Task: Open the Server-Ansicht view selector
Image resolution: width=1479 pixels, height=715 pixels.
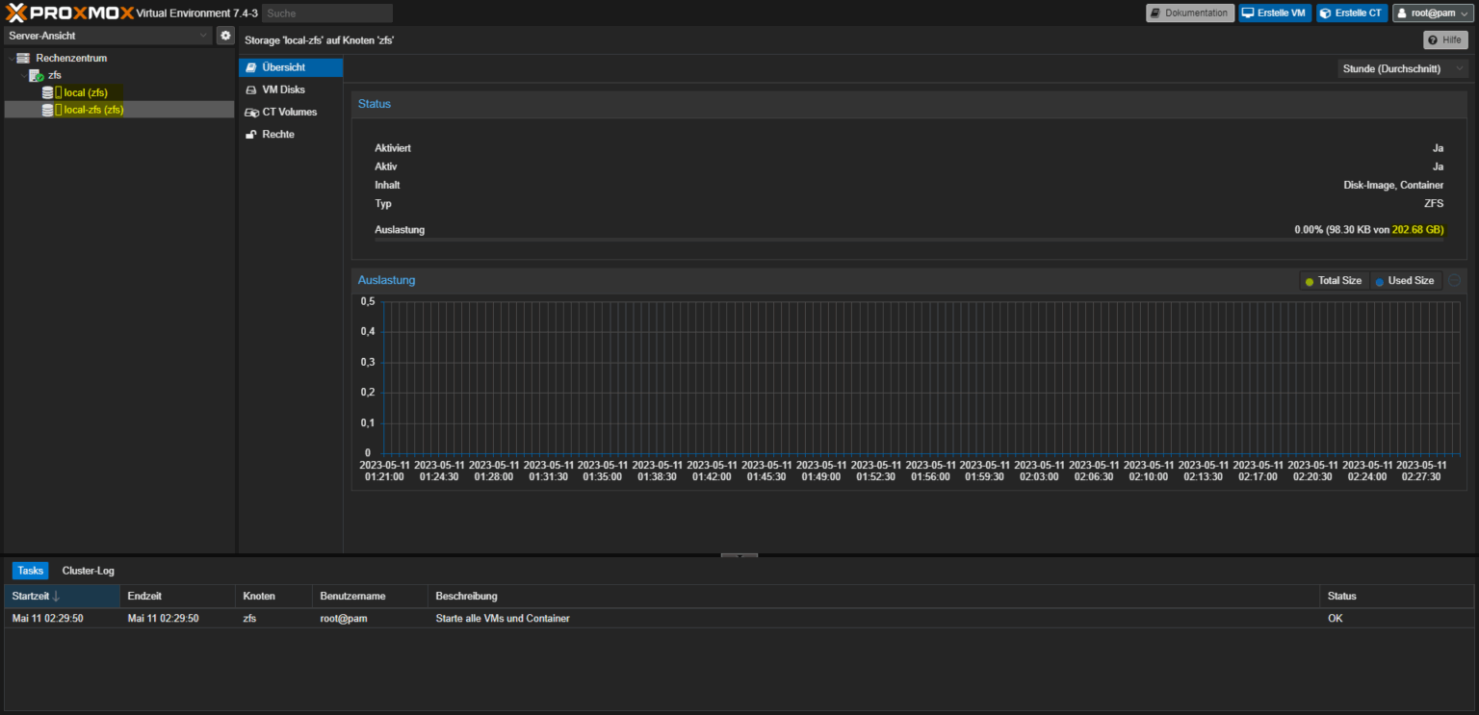Action: coord(106,34)
